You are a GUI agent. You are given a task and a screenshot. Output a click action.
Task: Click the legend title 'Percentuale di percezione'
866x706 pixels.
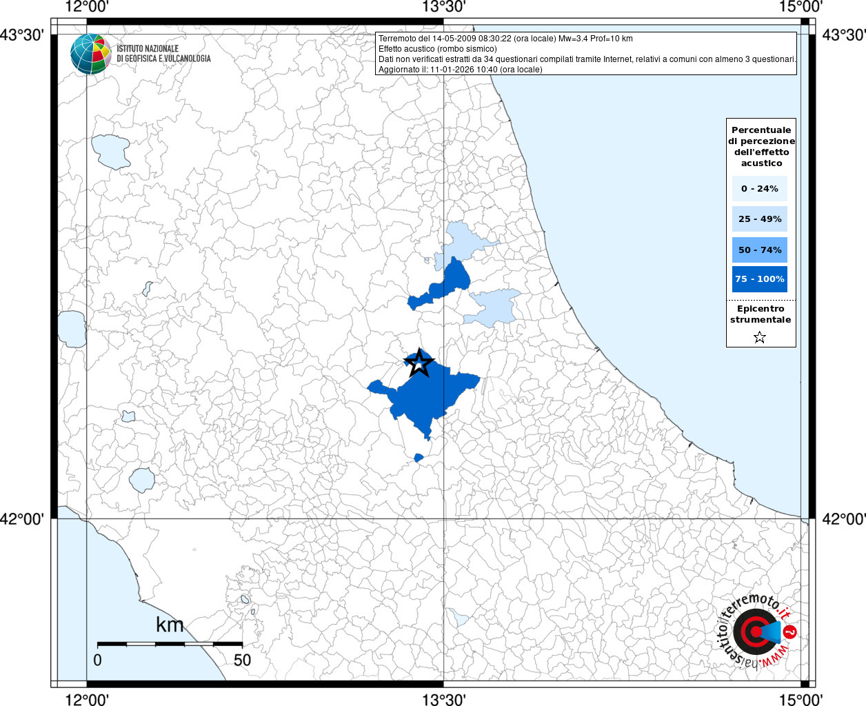(x=761, y=146)
